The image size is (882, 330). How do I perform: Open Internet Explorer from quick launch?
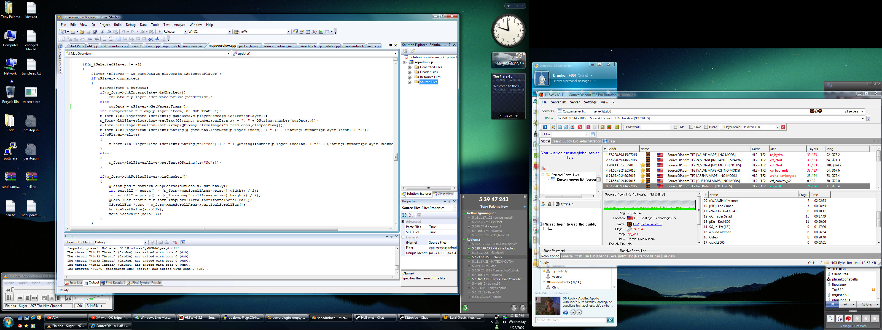click(33, 318)
